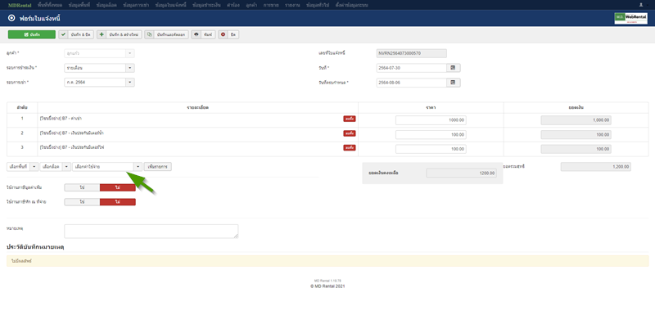Open the ข้อมูลการเช่า menu
The image size is (655, 315).
(x=136, y=5)
